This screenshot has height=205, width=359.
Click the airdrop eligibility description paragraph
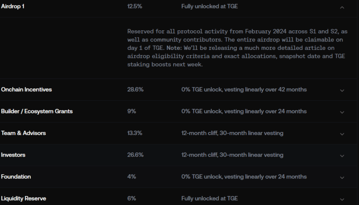click(237, 48)
